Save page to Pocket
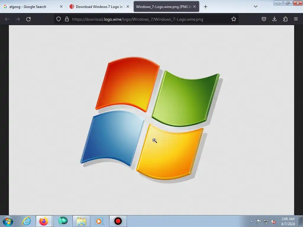This screenshot has height=227, width=303. (264, 19)
